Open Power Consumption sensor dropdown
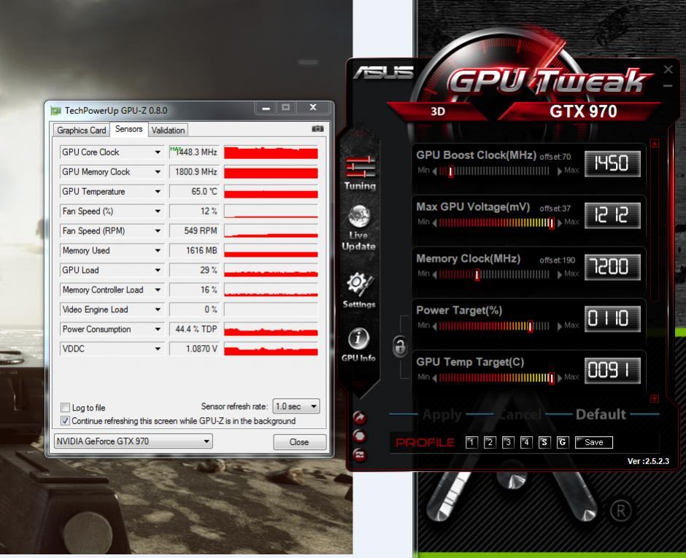Viewport: 686px width, 558px height. [158, 329]
